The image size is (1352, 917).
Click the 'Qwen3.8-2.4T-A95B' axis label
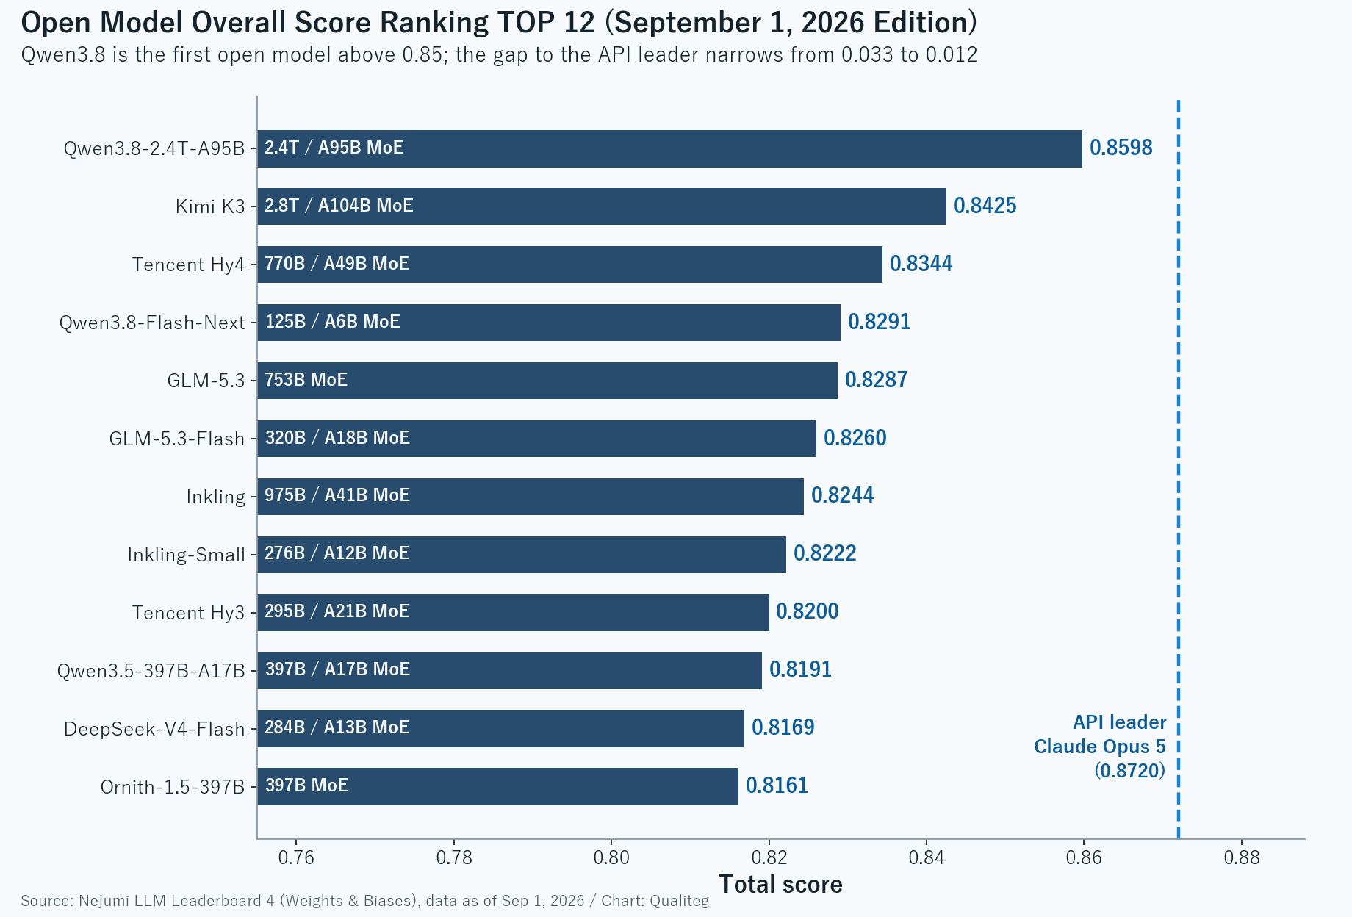(154, 148)
